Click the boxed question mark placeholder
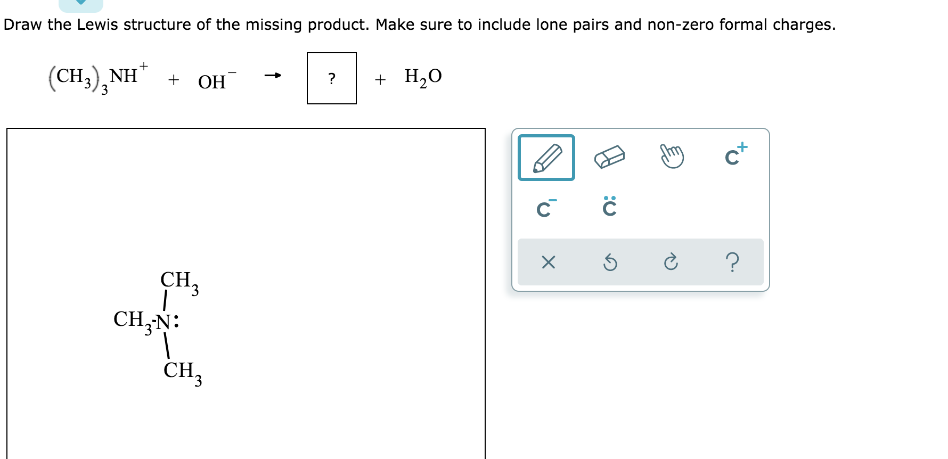 click(331, 79)
